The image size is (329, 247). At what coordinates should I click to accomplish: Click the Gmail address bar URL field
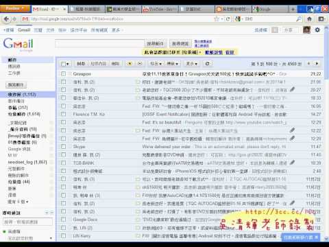pos(121,19)
